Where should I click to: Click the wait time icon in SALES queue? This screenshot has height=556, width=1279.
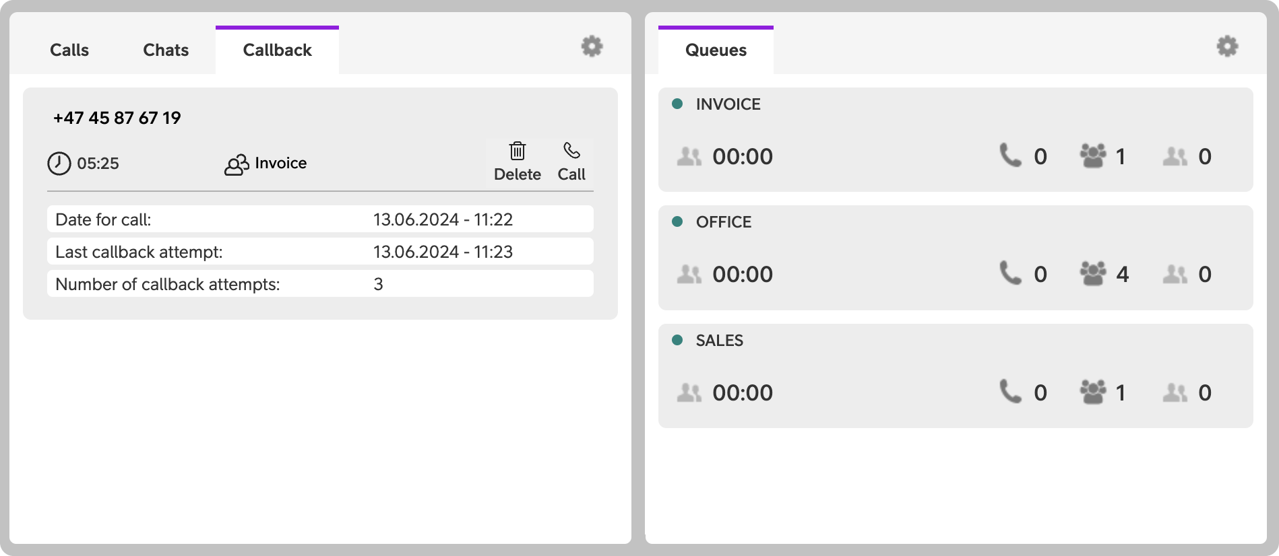tap(689, 393)
